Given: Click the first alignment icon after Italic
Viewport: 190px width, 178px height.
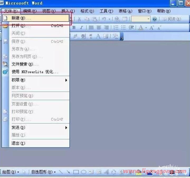Looking at the screenshot, I should 91,28.
